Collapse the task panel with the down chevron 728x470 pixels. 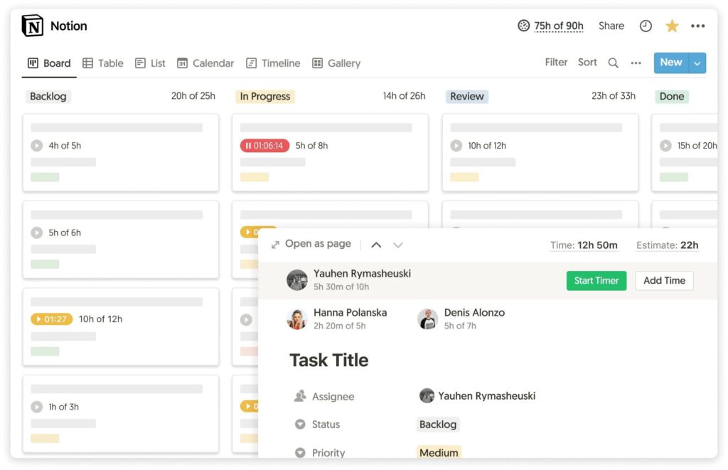(x=398, y=244)
